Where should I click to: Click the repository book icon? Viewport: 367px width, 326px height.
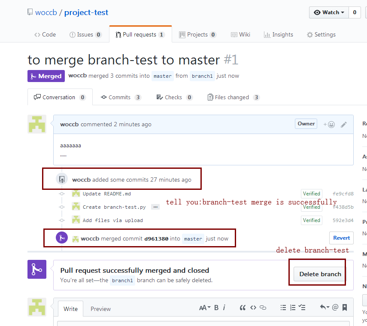coord(30,12)
